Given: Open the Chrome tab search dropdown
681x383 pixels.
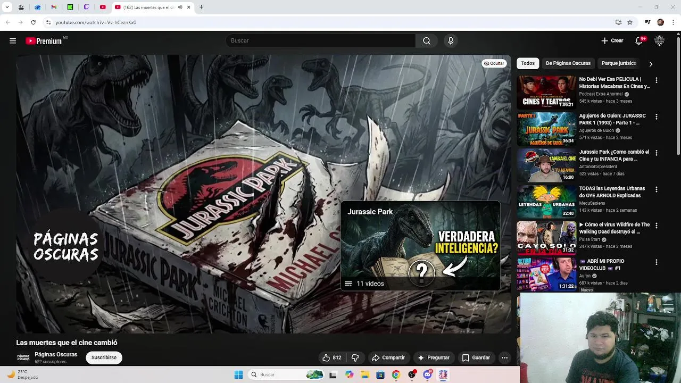Looking at the screenshot, I should (x=7, y=7).
